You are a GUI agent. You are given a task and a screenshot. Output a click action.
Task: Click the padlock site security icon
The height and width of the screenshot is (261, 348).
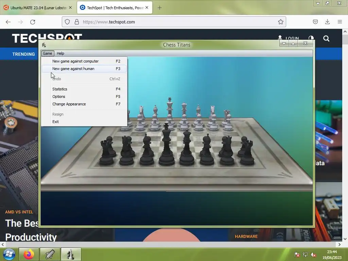(x=77, y=22)
